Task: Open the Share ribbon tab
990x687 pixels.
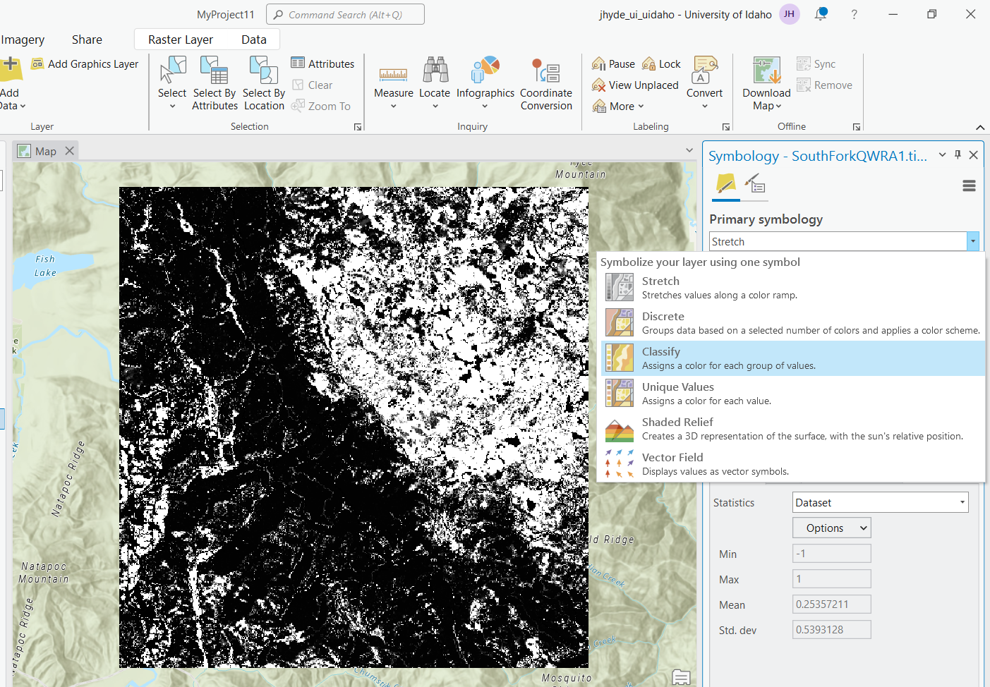Action: pos(87,39)
